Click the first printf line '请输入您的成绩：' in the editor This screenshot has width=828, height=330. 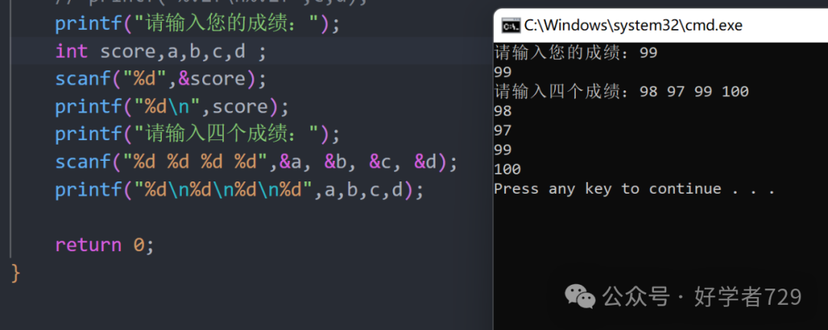point(198,25)
